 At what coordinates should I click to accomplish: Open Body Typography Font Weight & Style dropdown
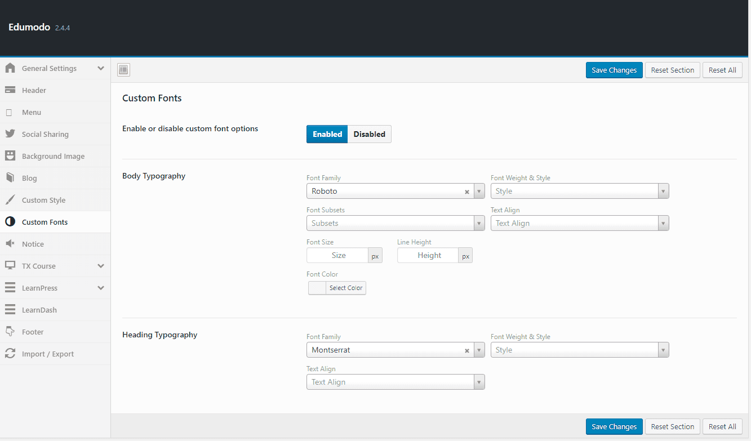point(579,191)
